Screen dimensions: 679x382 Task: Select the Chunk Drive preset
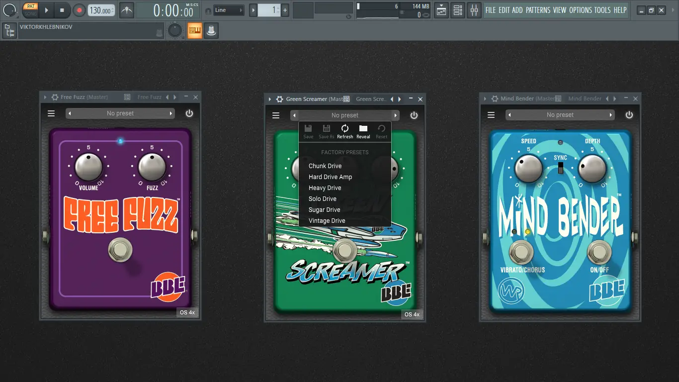coord(325,166)
